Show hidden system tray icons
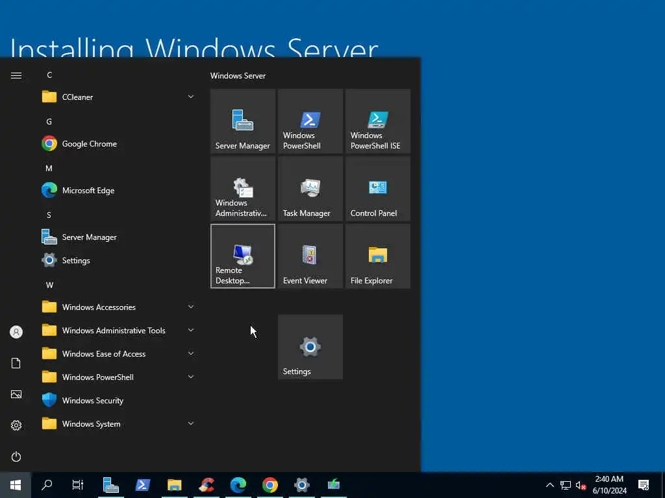665x498 pixels. [x=549, y=485]
